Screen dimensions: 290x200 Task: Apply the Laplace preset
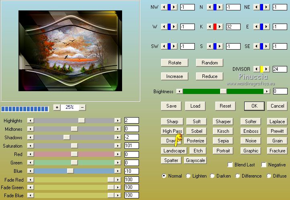pyautogui.click(x=277, y=122)
